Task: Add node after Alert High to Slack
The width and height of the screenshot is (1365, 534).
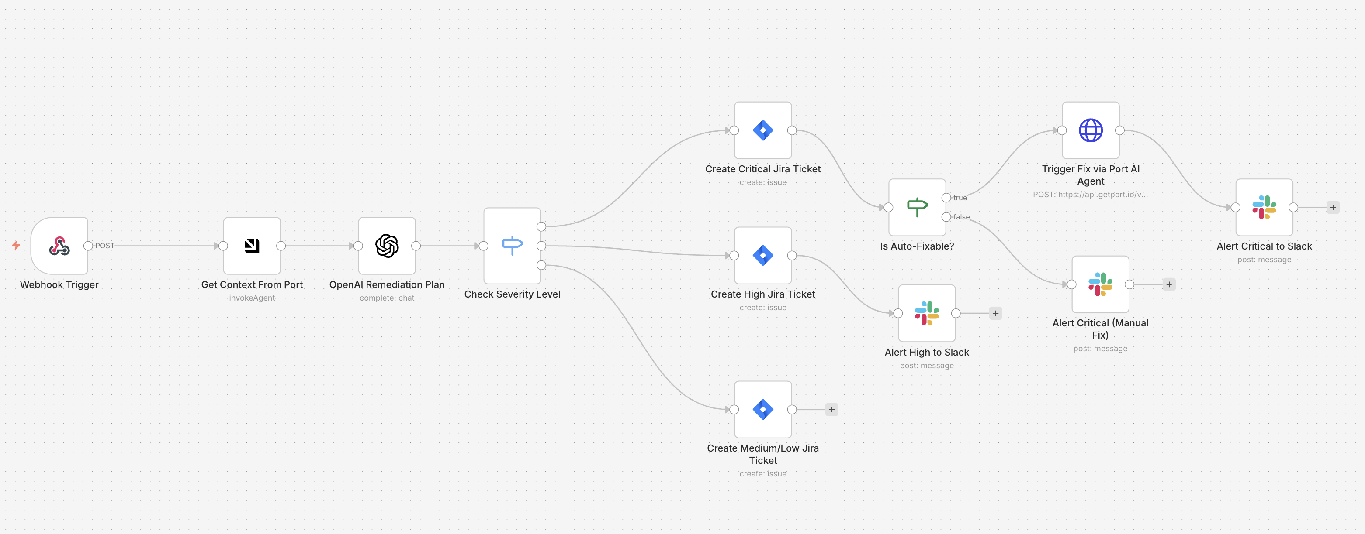Action: pyautogui.click(x=996, y=313)
